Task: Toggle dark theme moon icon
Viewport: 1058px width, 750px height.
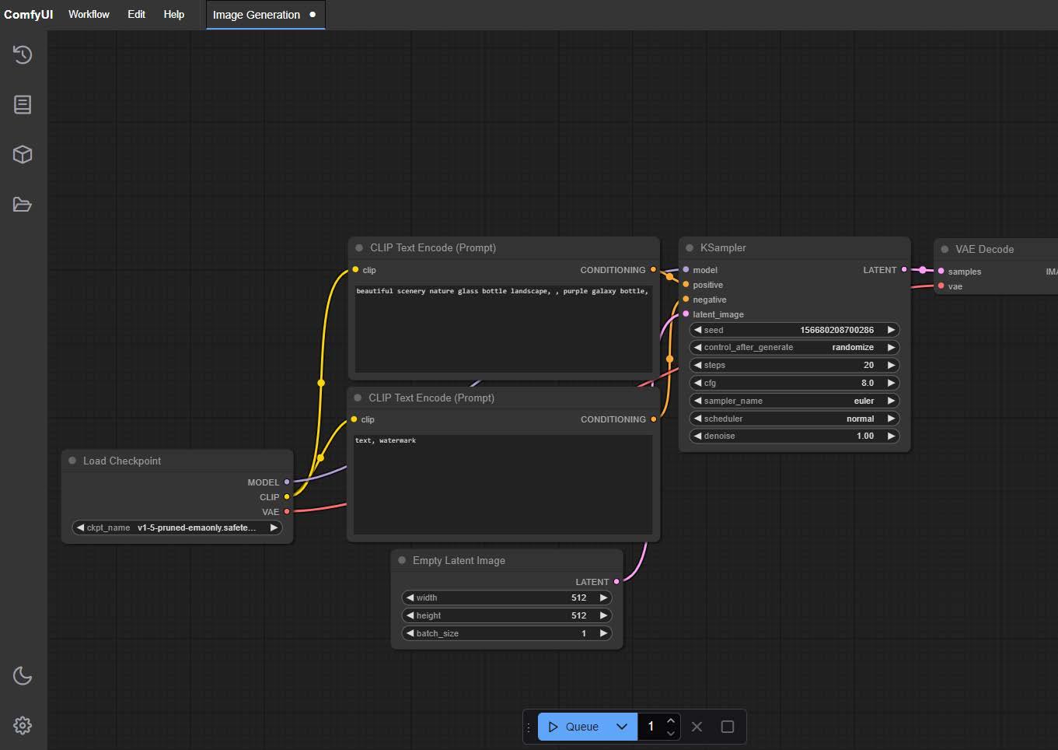Action: pos(23,675)
